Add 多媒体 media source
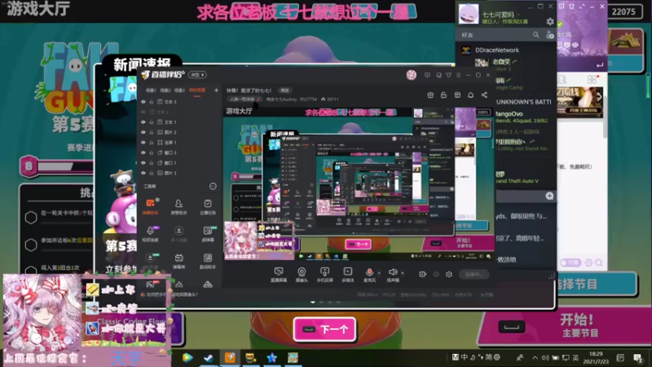The height and width of the screenshot is (367, 652). 348,275
